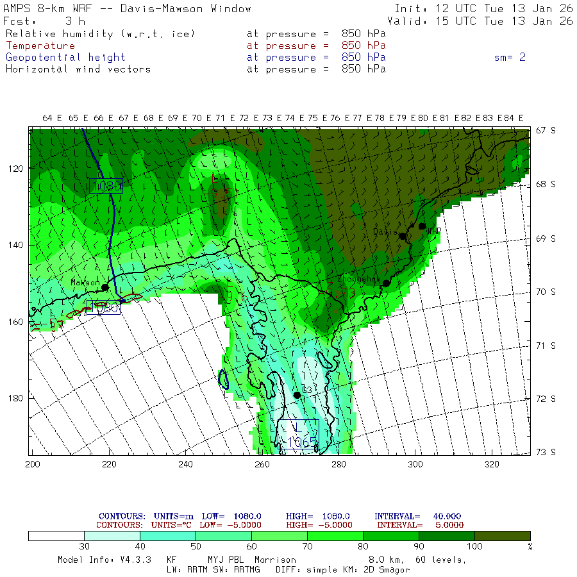Select the red INTERVAL= 5.0000 value
577x577 pixels.
[x=420, y=525]
